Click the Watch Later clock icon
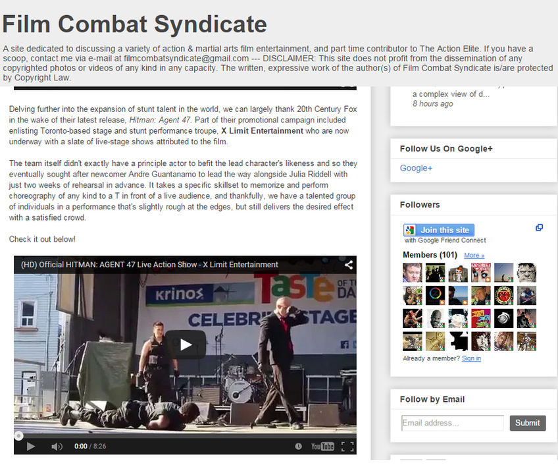The width and height of the screenshot is (558, 467). click(298, 447)
